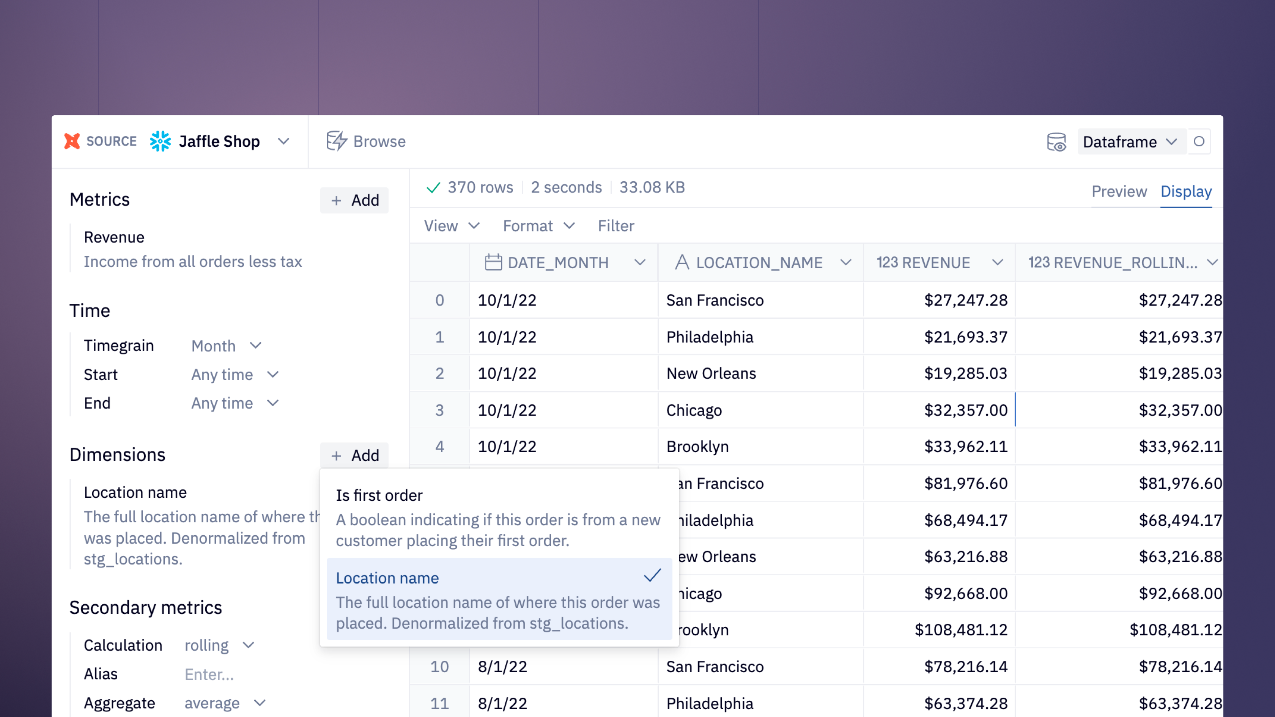Click the circle icon next to Dataframe
This screenshot has width=1275, height=717.
click(1199, 142)
